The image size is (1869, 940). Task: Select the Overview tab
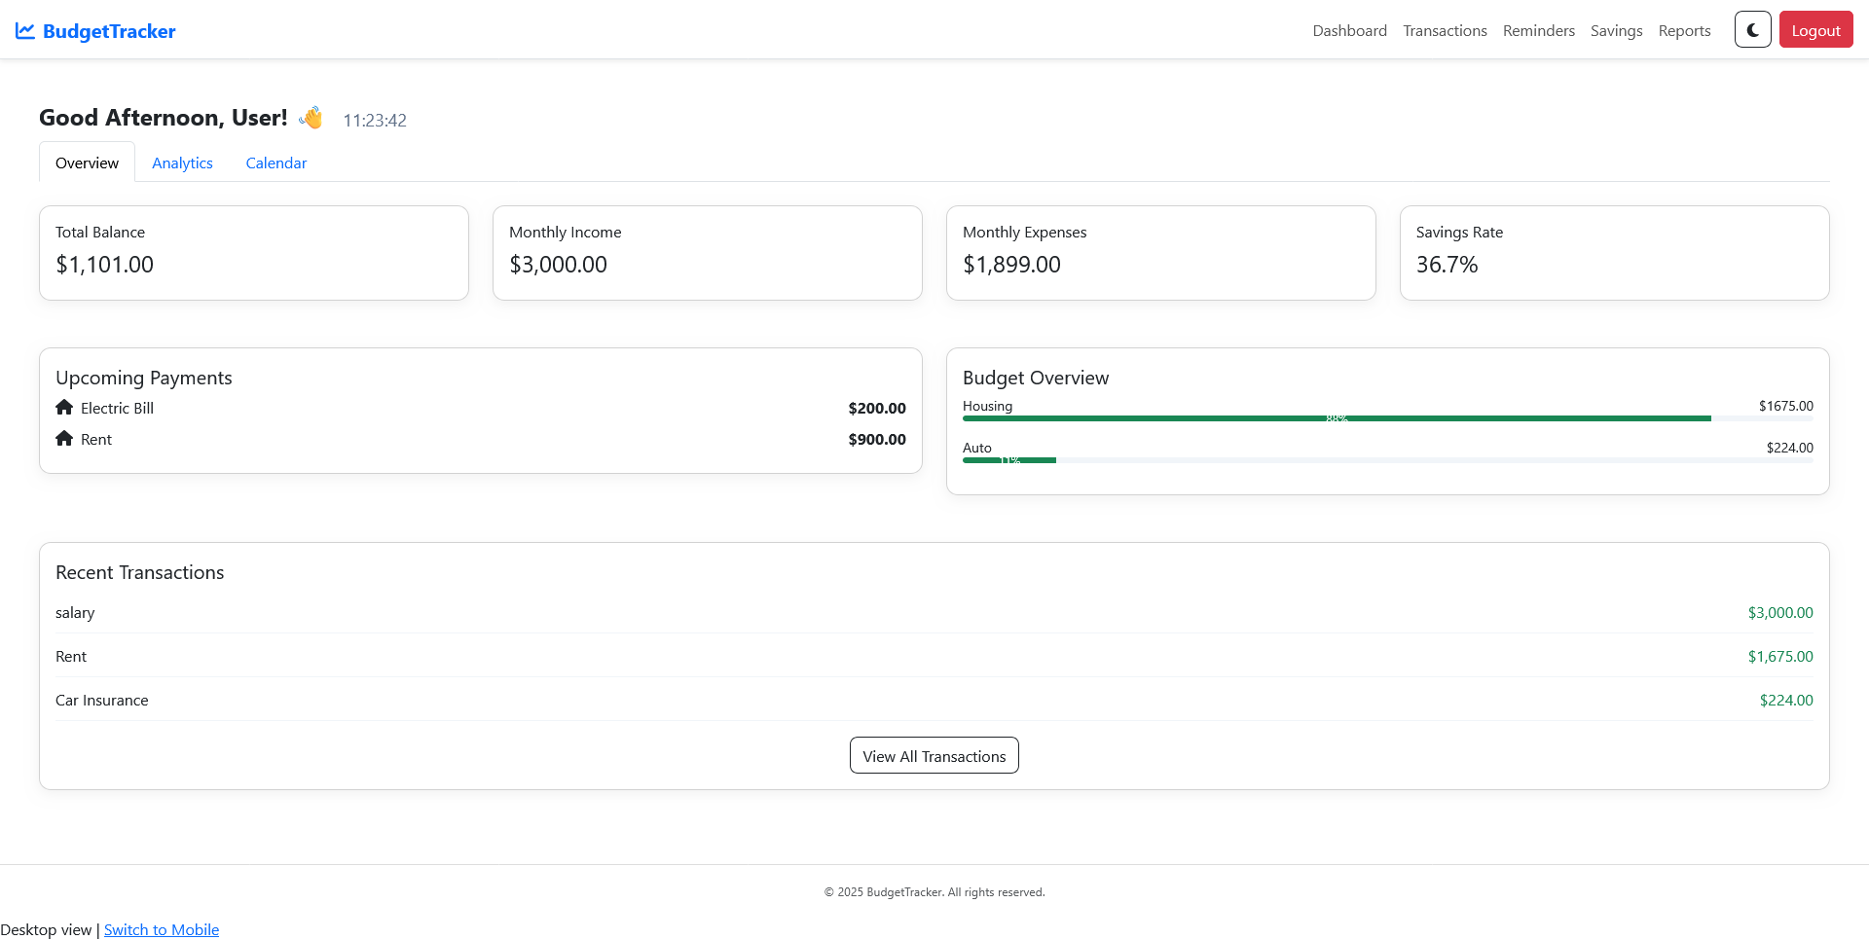click(87, 163)
